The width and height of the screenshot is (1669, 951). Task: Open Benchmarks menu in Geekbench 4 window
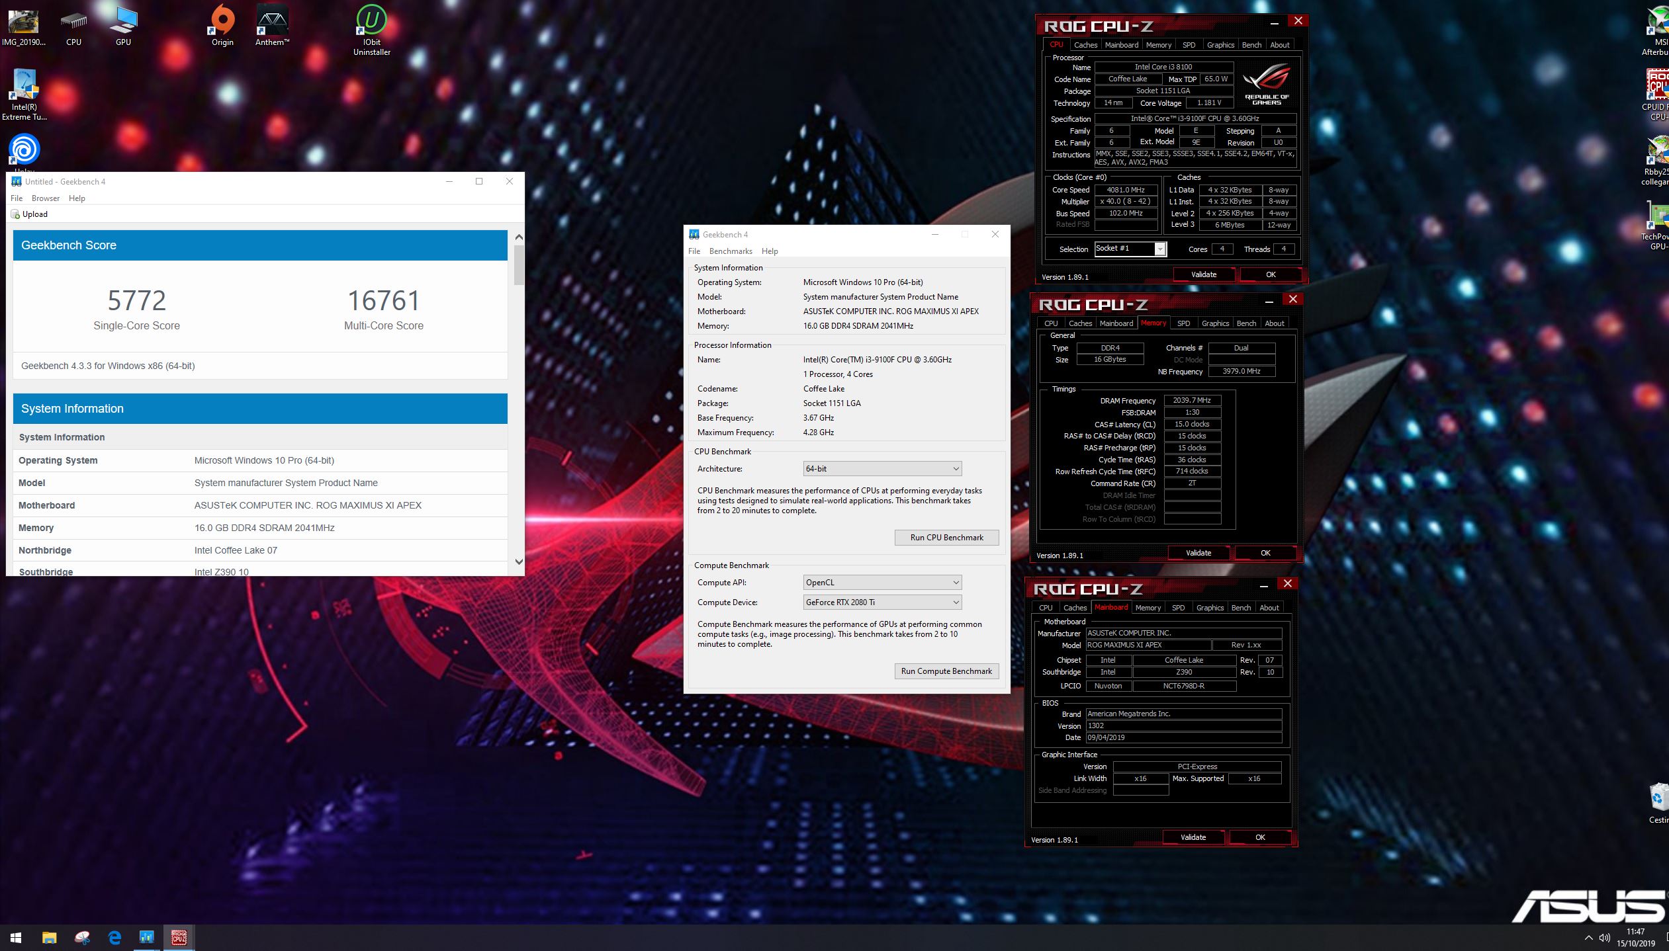pos(731,251)
